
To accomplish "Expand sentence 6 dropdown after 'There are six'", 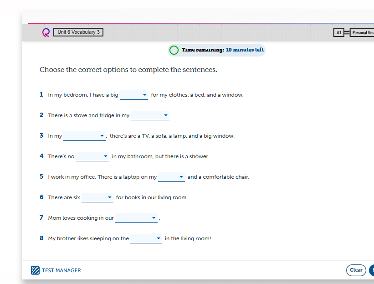I will [x=97, y=197].
